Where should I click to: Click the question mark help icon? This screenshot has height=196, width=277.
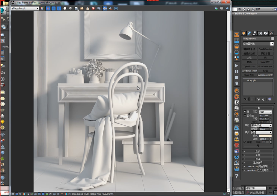(237, 176)
